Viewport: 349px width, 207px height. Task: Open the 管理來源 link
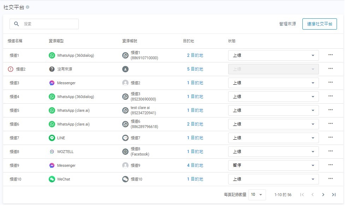coord(287,24)
